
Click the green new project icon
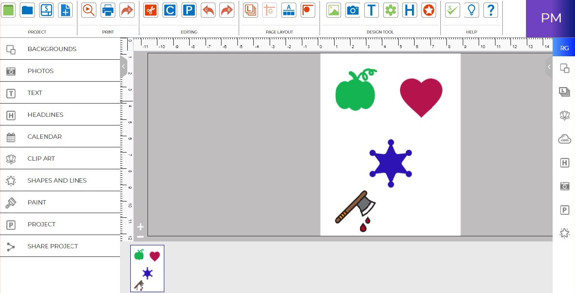(x=8, y=10)
